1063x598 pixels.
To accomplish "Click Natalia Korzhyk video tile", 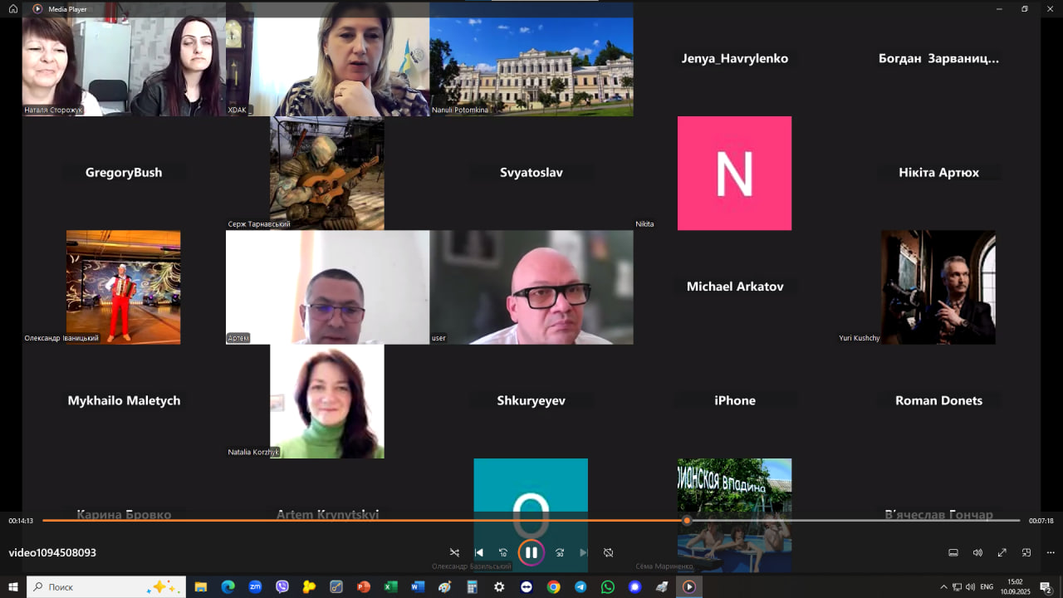I will [x=327, y=401].
